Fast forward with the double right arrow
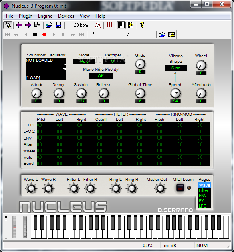This screenshot has width=234, height=252. click(73, 34)
